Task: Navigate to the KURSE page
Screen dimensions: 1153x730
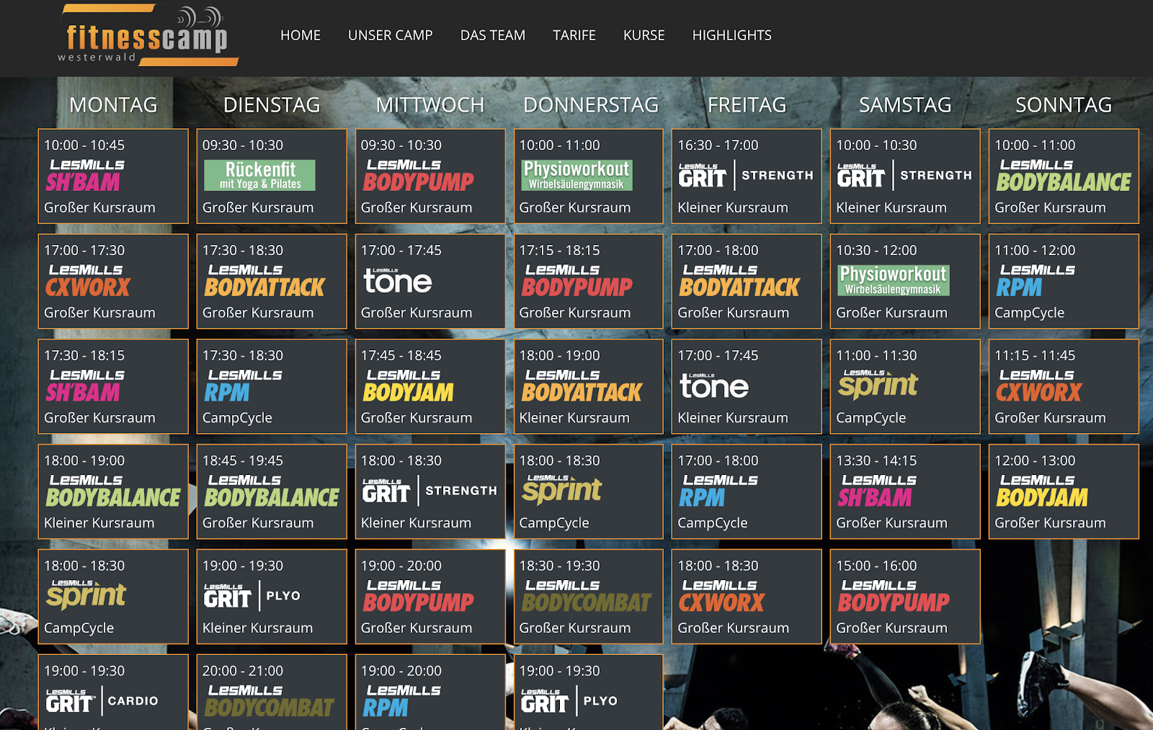Action: pos(644,35)
